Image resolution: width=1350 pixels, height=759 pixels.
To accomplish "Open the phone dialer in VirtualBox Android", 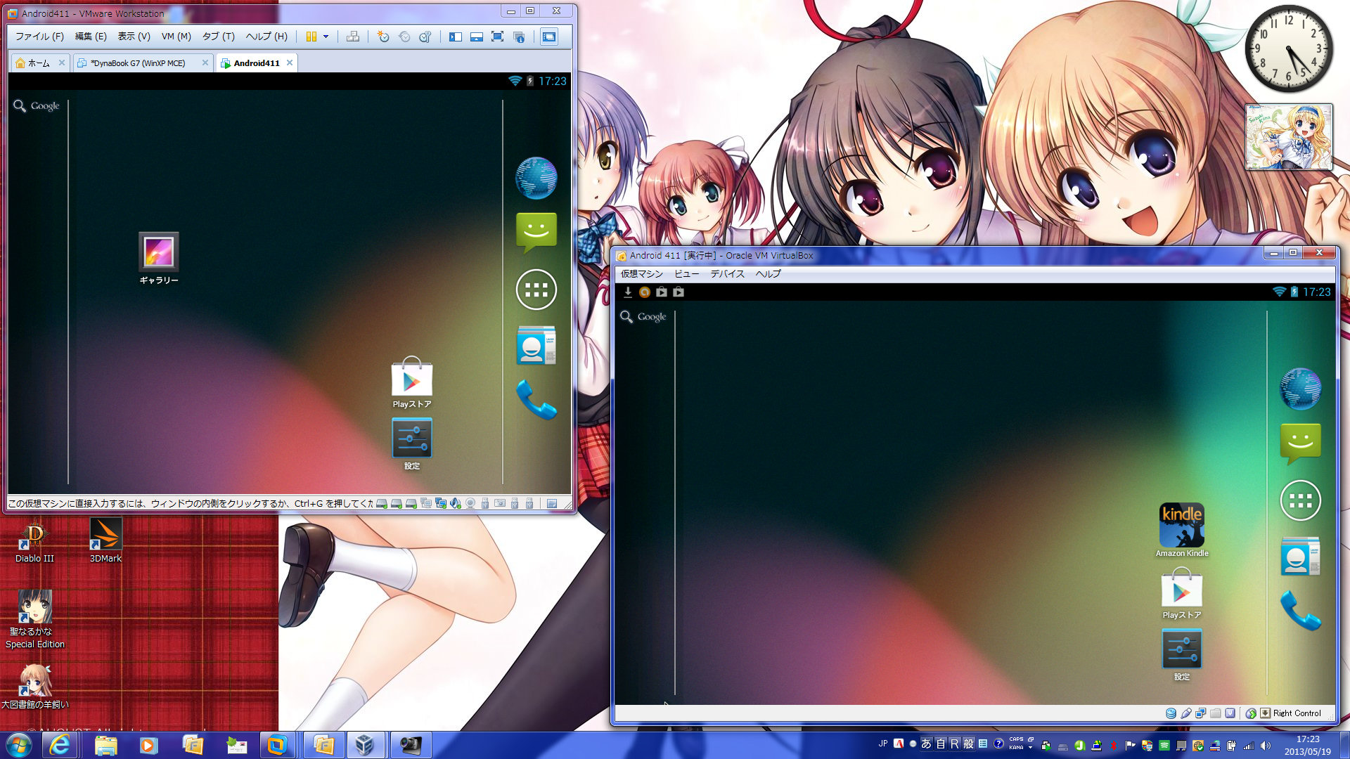I will [x=1300, y=610].
